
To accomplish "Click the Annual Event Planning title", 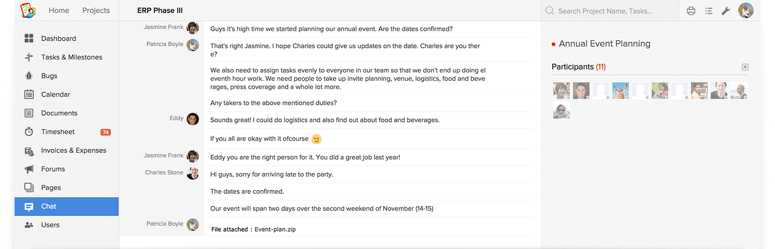I will tap(604, 44).
